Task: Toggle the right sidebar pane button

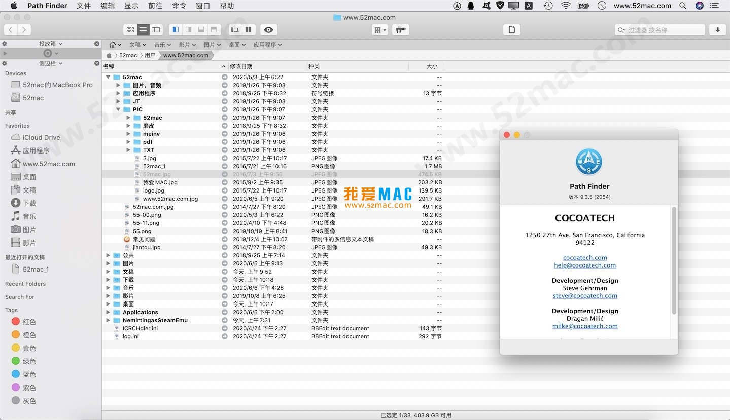Action: [188, 30]
